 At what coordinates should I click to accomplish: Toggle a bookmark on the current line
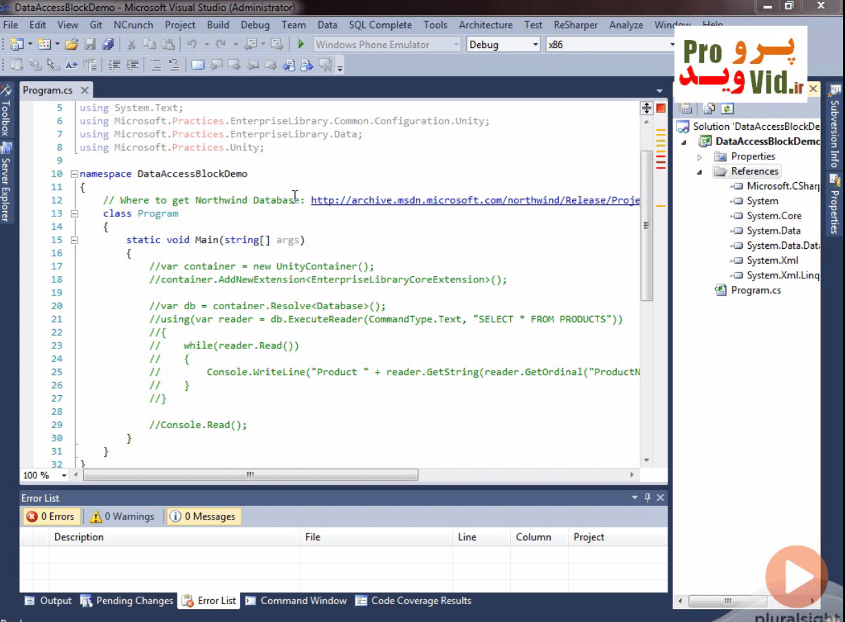click(198, 65)
